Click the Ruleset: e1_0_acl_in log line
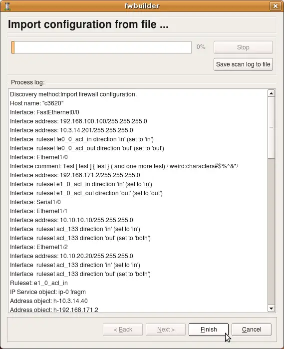 (39, 283)
